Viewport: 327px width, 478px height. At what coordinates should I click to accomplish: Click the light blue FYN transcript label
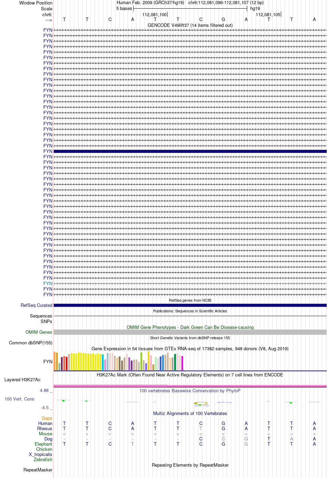click(48, 283)
